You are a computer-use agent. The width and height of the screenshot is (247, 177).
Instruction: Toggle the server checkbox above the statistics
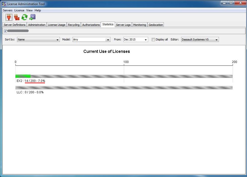point(5,31)
